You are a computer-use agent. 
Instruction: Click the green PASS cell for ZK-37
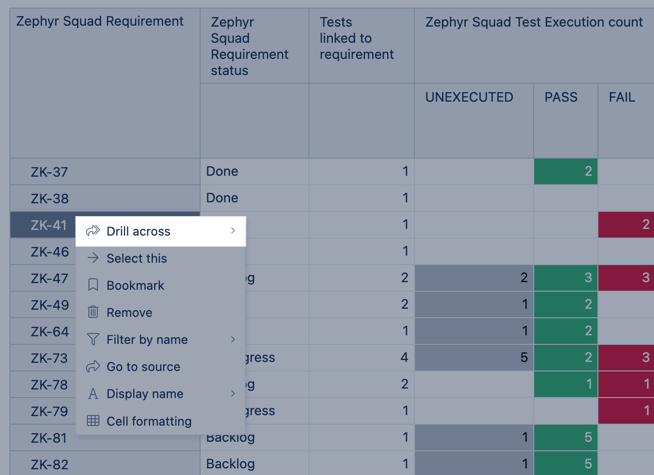click(566, 171)
